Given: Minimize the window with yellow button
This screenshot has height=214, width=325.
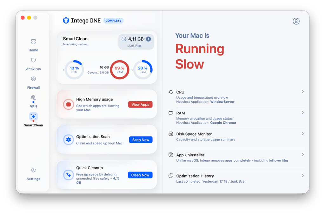Looking at the screenshot, I should pos(29,17).
